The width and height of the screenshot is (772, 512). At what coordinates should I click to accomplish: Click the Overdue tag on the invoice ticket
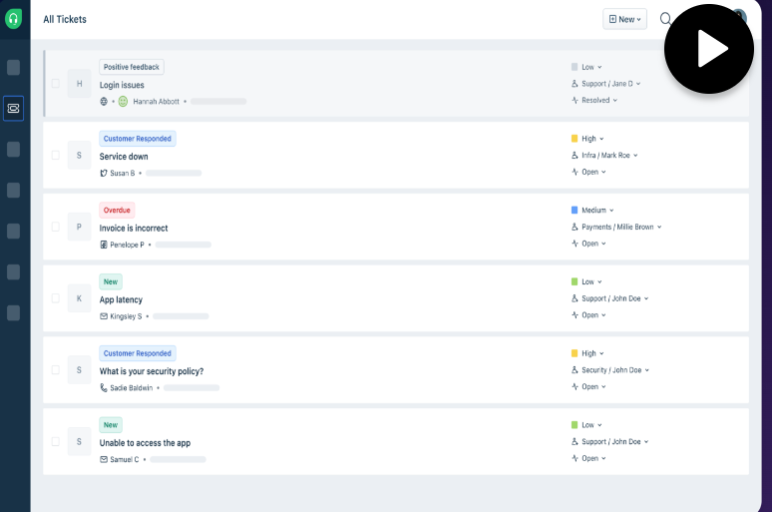tap(117, 210)
